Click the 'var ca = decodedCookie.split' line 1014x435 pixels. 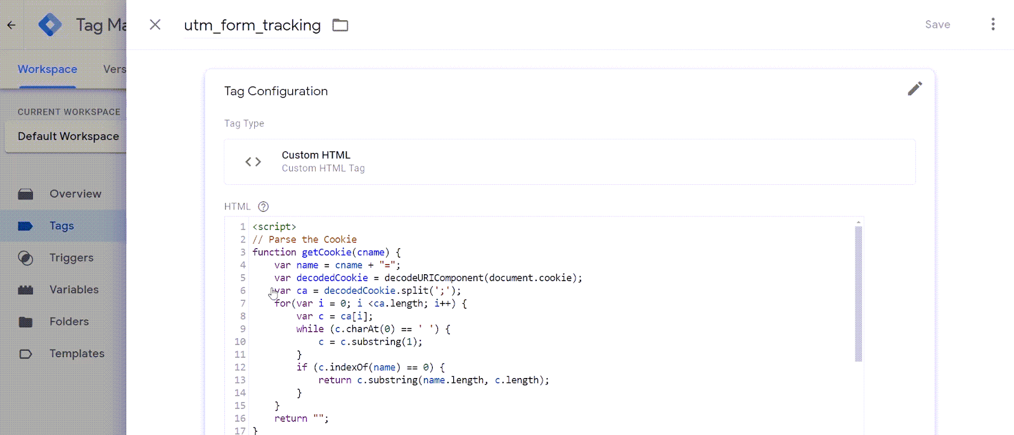tap(368, 291)
